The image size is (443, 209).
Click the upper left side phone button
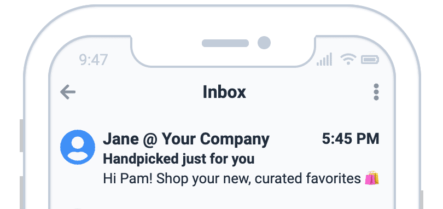[22, 136]
